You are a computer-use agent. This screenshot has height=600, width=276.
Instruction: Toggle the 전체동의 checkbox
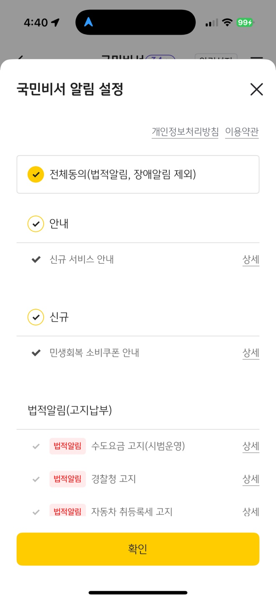36,174
